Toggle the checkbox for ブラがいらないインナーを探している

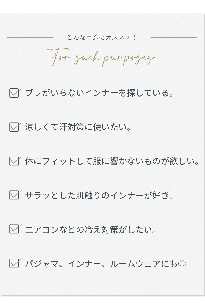coord(14,93)
